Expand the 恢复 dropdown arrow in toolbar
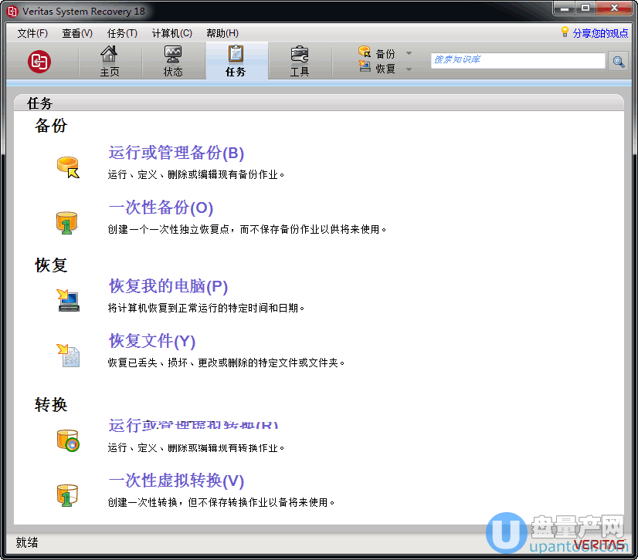Screen dimensions: 638x560 409,69
